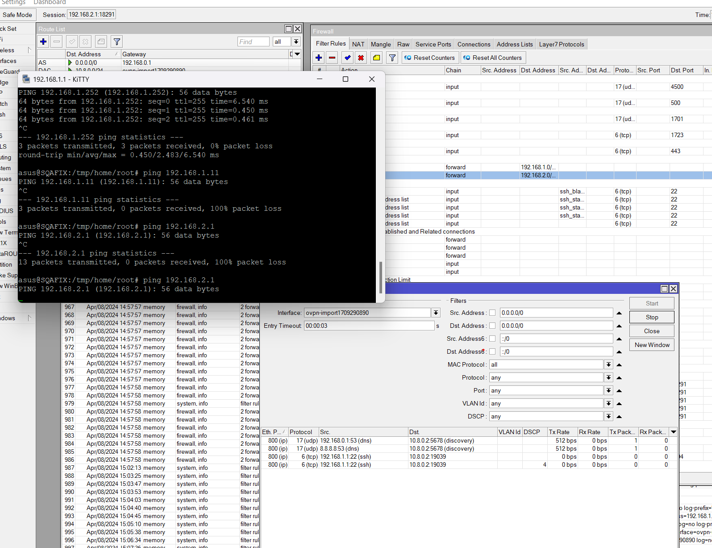Switch to the NAT tab
712x548 pixels.
358,44
